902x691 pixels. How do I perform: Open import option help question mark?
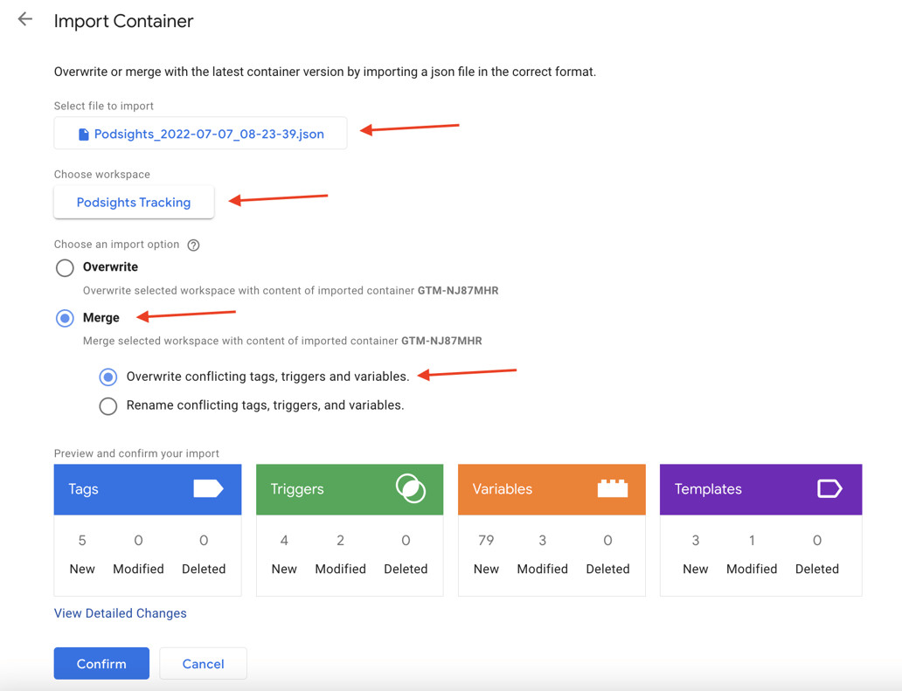[194, 245]
